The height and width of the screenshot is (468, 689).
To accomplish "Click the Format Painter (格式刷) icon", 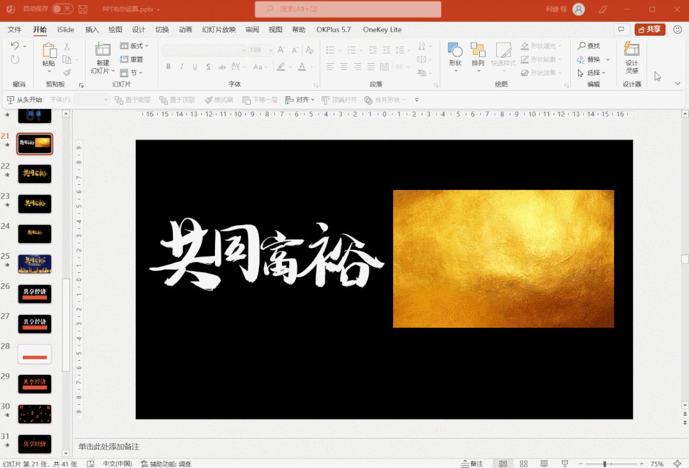I will [x=67, y=71].
